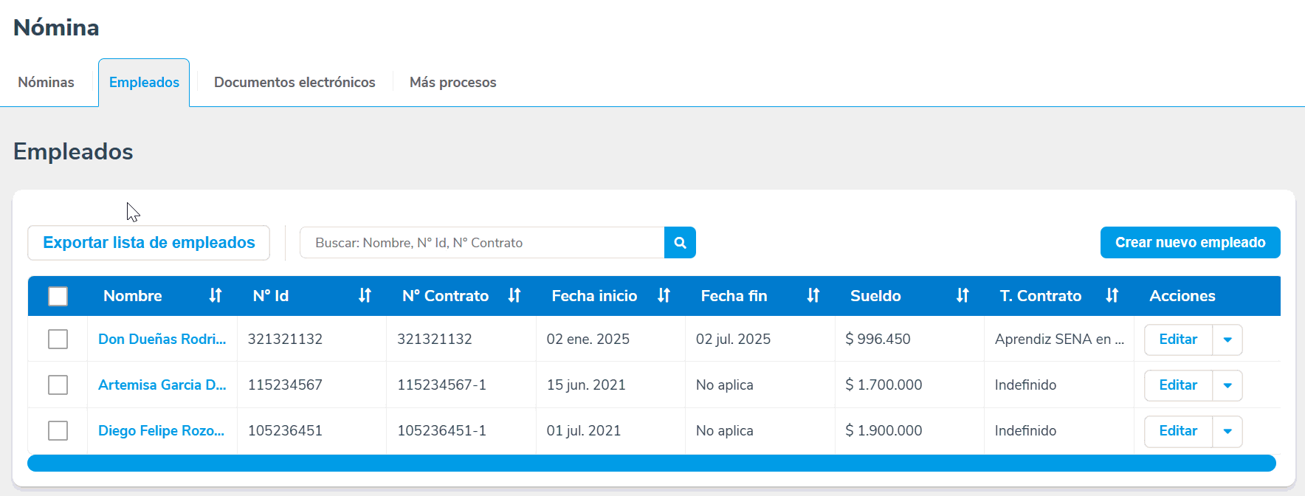The width and height of the screenshot is (1305, 496).
Task: Sort by T. Contrato column arrows
Action: [x=1112, y=296]
